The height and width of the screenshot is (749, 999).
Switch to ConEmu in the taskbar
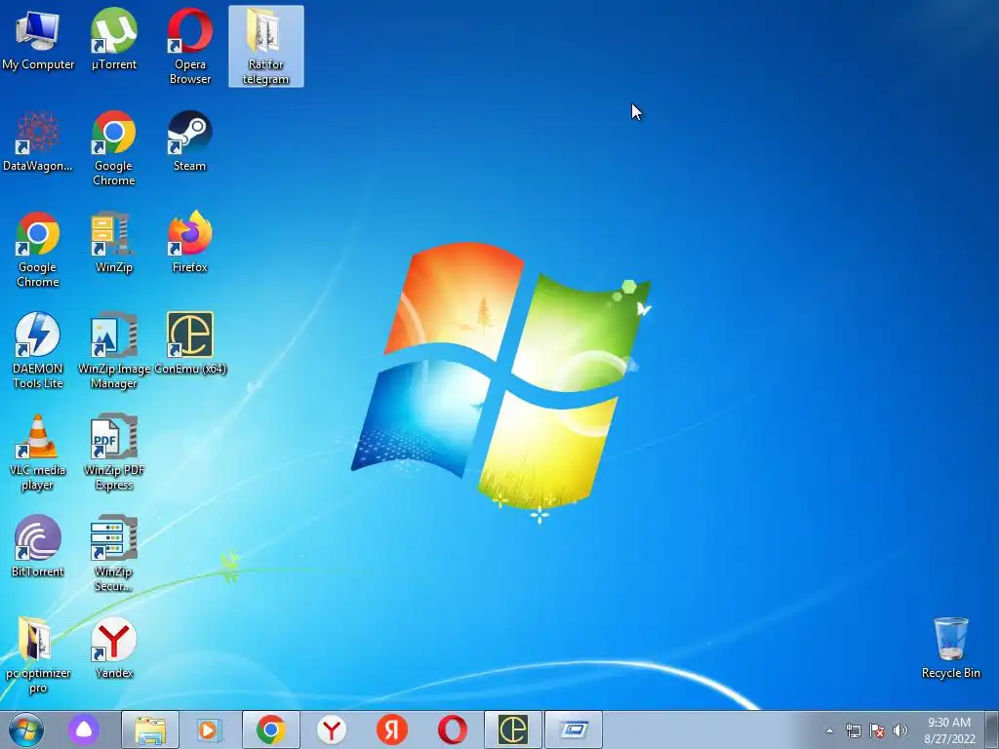(x=513, y=729)
